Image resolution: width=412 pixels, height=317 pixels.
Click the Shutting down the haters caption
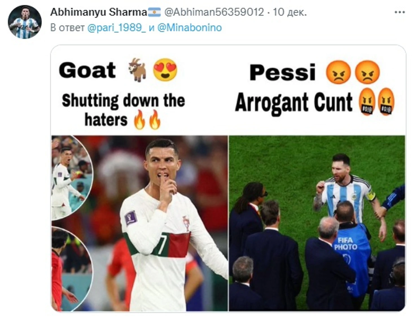pyautogui.click(x=123, y=110)
